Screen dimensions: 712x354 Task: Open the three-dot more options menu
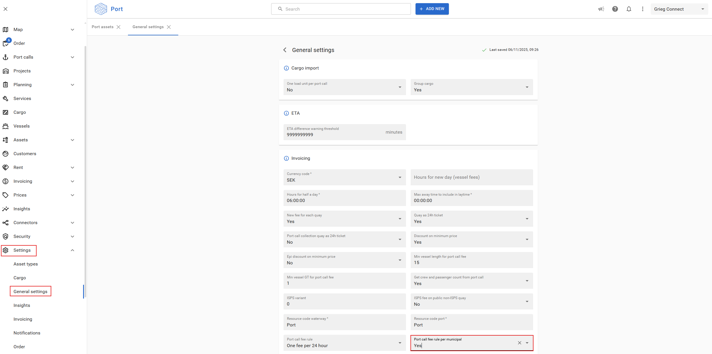pos(642,9)
